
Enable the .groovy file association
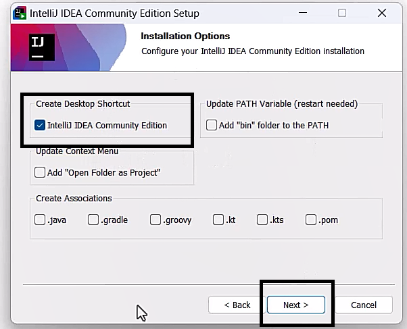[x=155, y=220]
